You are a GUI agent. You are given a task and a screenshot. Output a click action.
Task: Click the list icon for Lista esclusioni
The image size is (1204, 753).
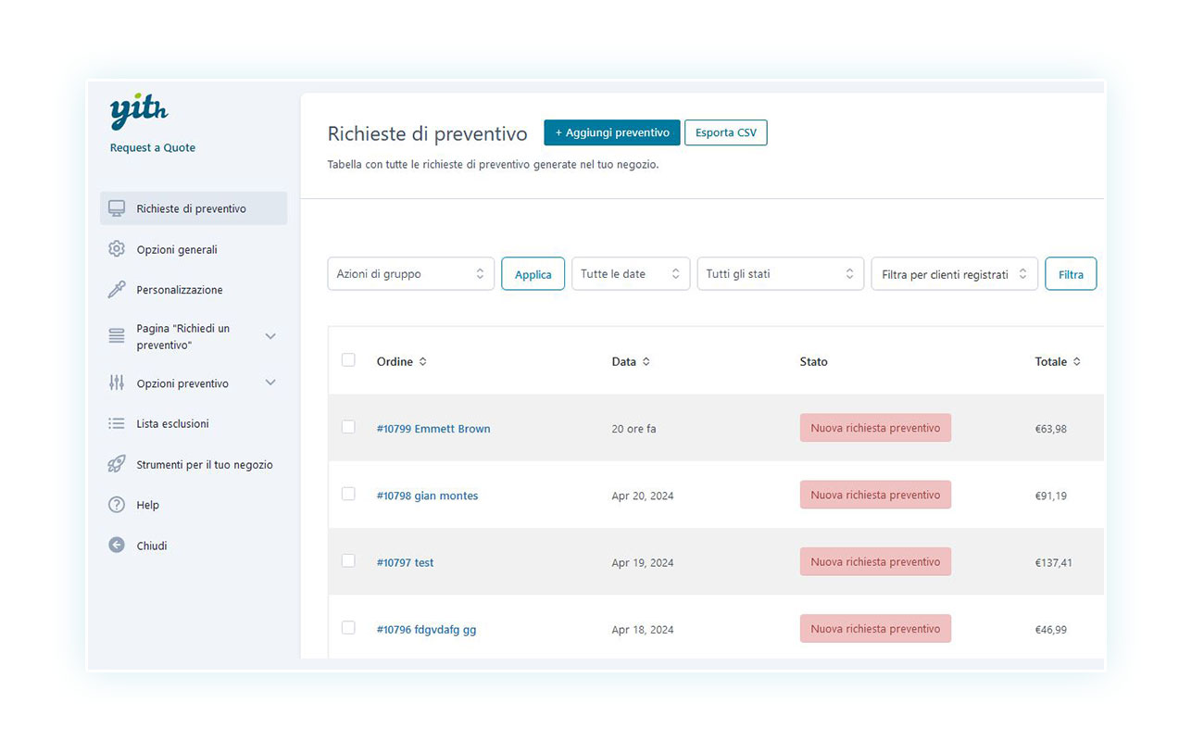(x=117, y=423)
